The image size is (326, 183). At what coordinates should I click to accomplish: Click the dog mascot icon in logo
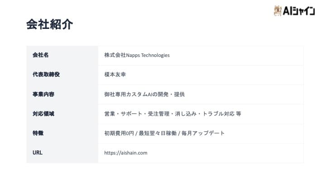(278, 11)
